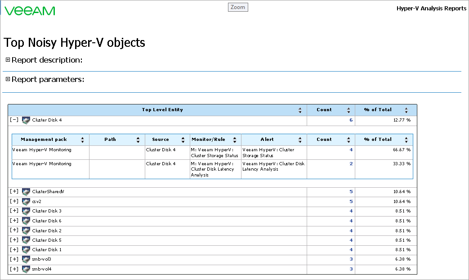Image resolution: width=469 pixels, height=280 pixels.
Task: Open count link 4 for Cluster Disk 6
Action: click(351, 221)
